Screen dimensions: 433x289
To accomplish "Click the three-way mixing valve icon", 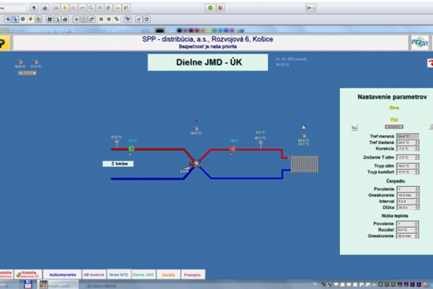I will tap(196, 164).
